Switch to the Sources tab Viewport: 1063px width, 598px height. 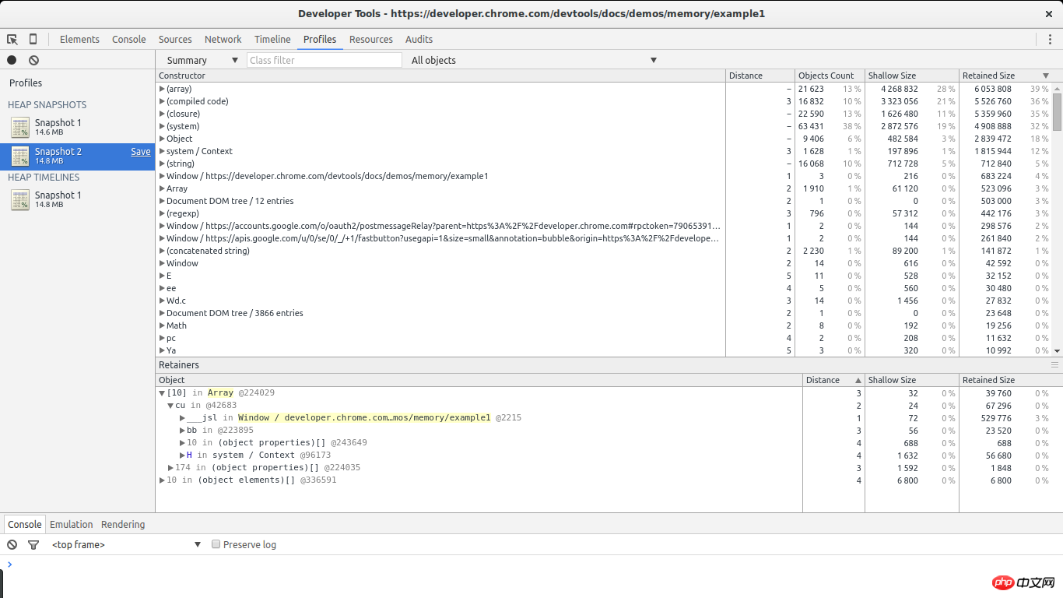tap(175, 39)
